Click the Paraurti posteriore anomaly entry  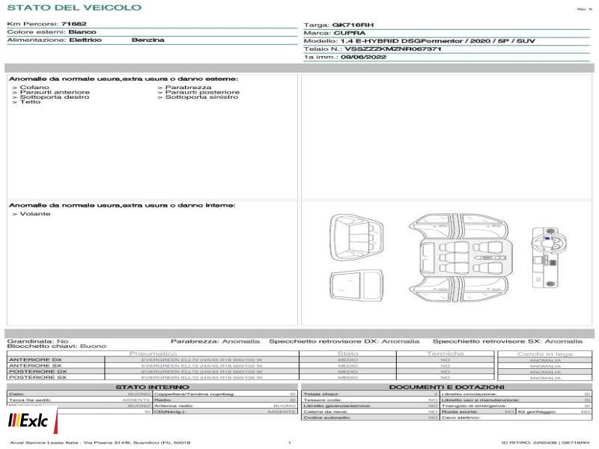(198, 92)
